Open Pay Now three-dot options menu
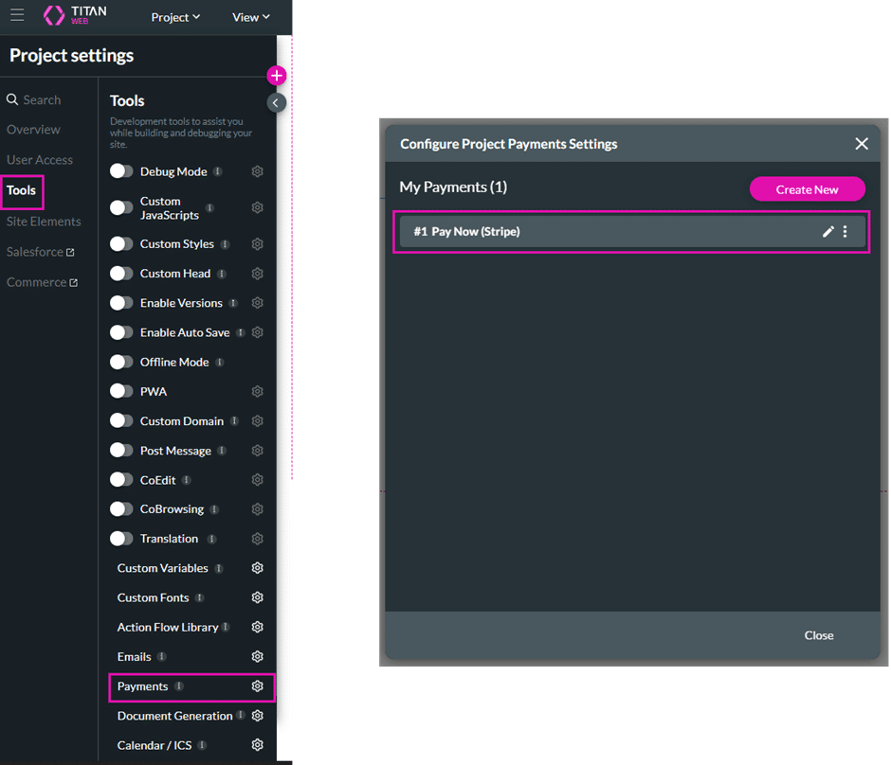 (846, 232)
